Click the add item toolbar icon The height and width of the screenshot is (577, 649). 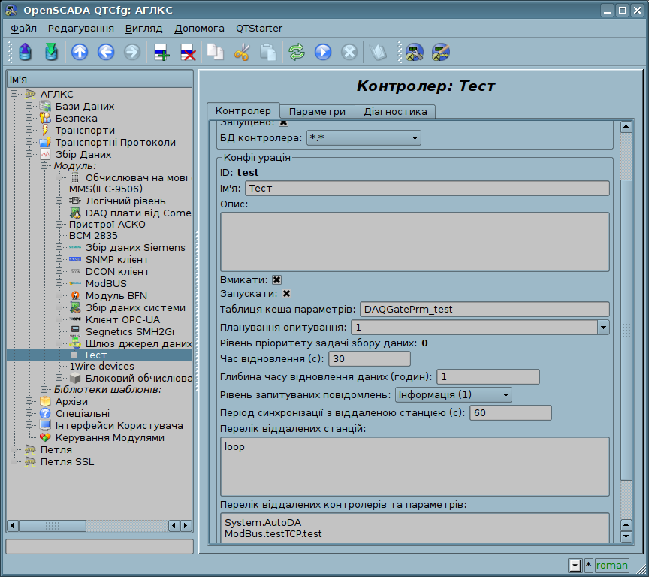click(x=161, y=52)
